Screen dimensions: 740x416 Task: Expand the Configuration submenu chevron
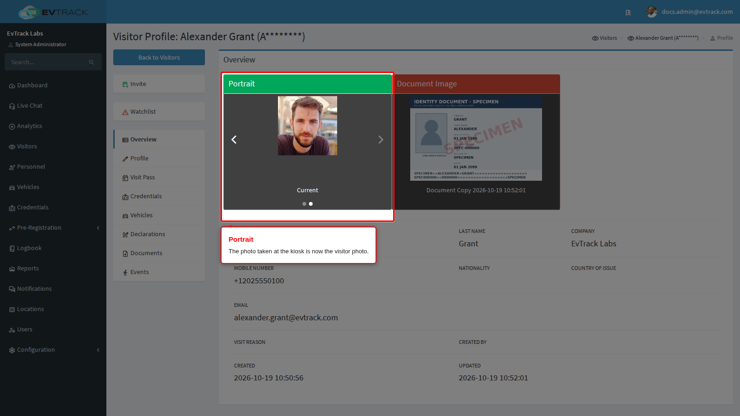pyautogui.click(x=98, y=350)
